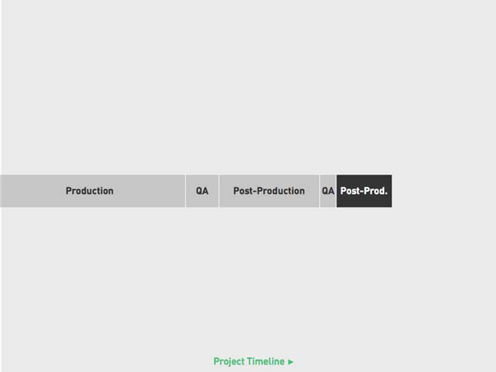
Task: Click the divider between QA and Post-Production
Action: [x=219, y=191]
